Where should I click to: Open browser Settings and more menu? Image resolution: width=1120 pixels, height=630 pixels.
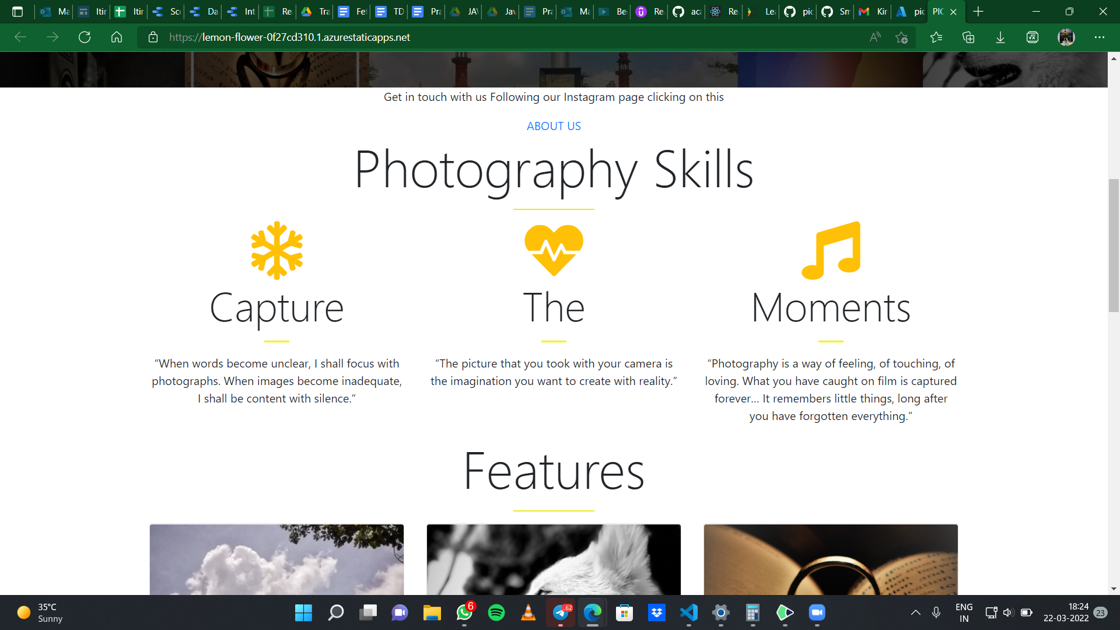[x=1100, y=37]
